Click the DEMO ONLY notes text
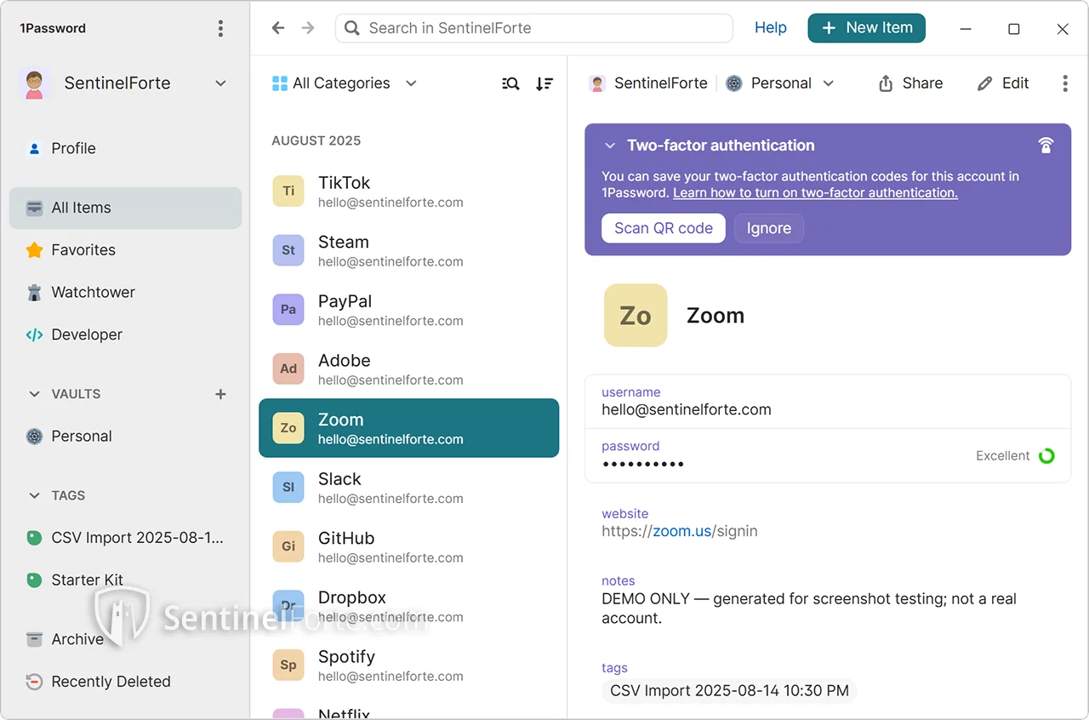Image resolution: width=1089 pixels, height=720 pixels. click(x=809, y=609)
